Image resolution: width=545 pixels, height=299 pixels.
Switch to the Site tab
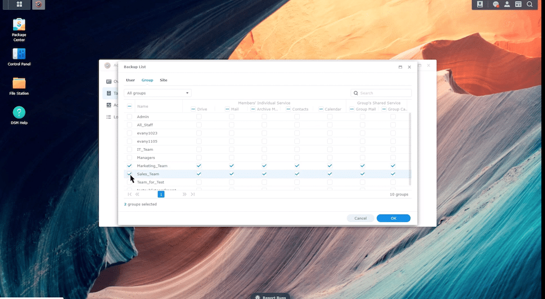pyautogui.click(x=163, y=80)
